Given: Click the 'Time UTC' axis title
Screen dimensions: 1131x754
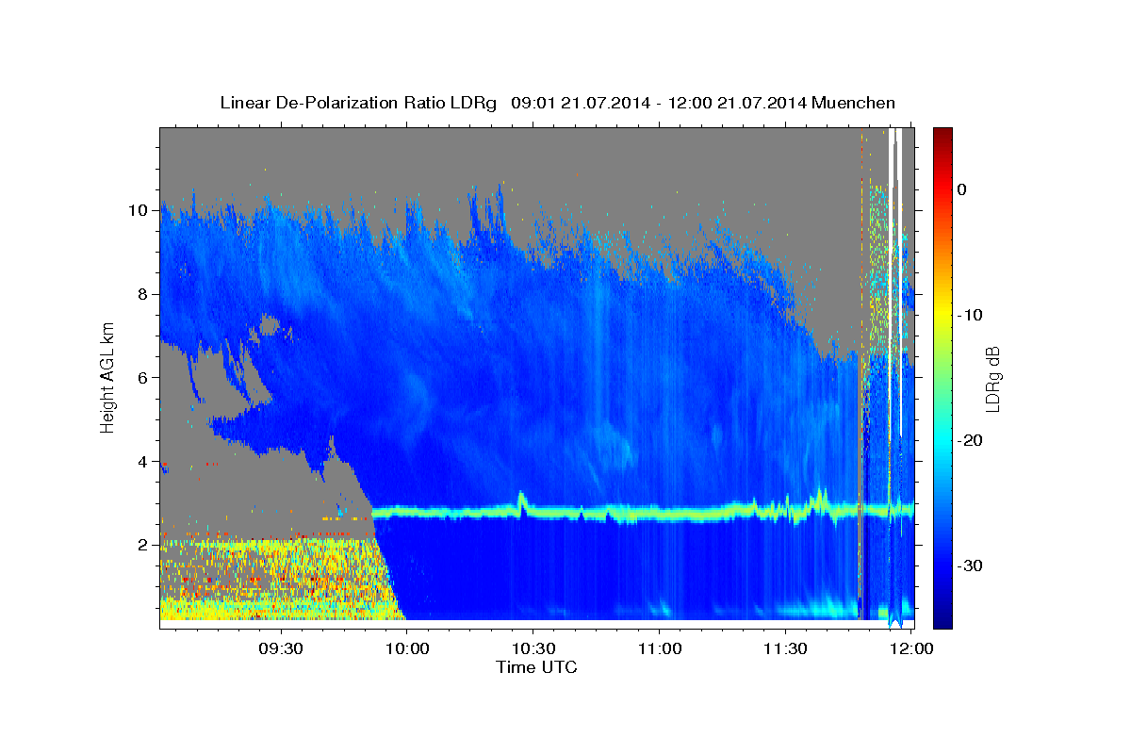Looking at the screenshot, I should 536,667.
